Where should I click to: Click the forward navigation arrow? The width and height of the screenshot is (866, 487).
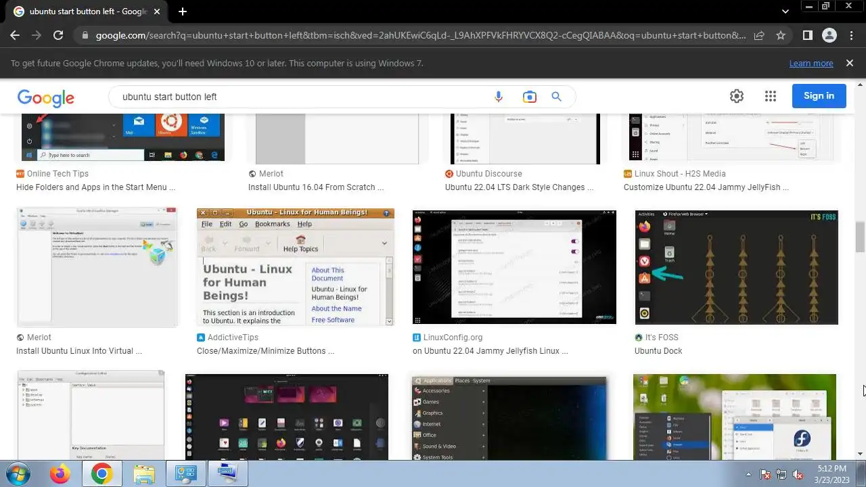37,35
